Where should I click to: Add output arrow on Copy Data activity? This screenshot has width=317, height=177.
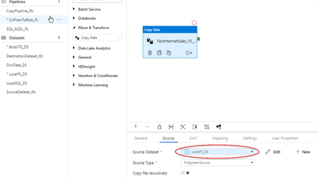[189, 53]
